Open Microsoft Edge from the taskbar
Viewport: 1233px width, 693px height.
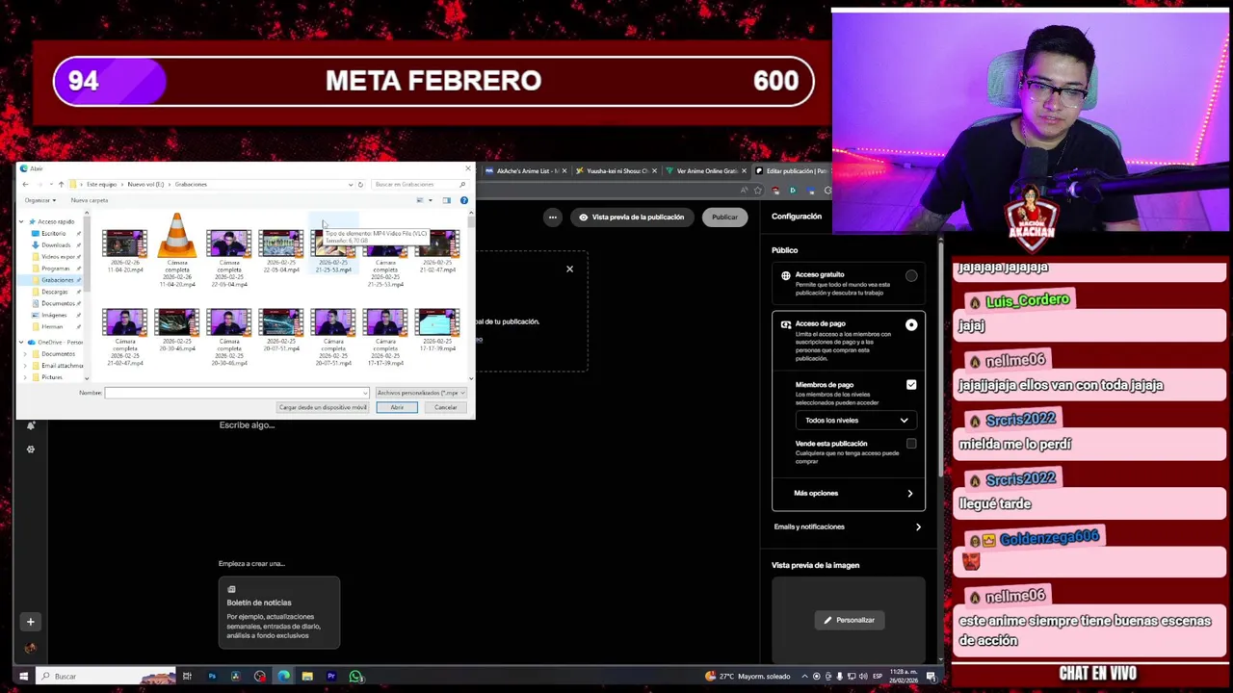[x=283, y=677]
